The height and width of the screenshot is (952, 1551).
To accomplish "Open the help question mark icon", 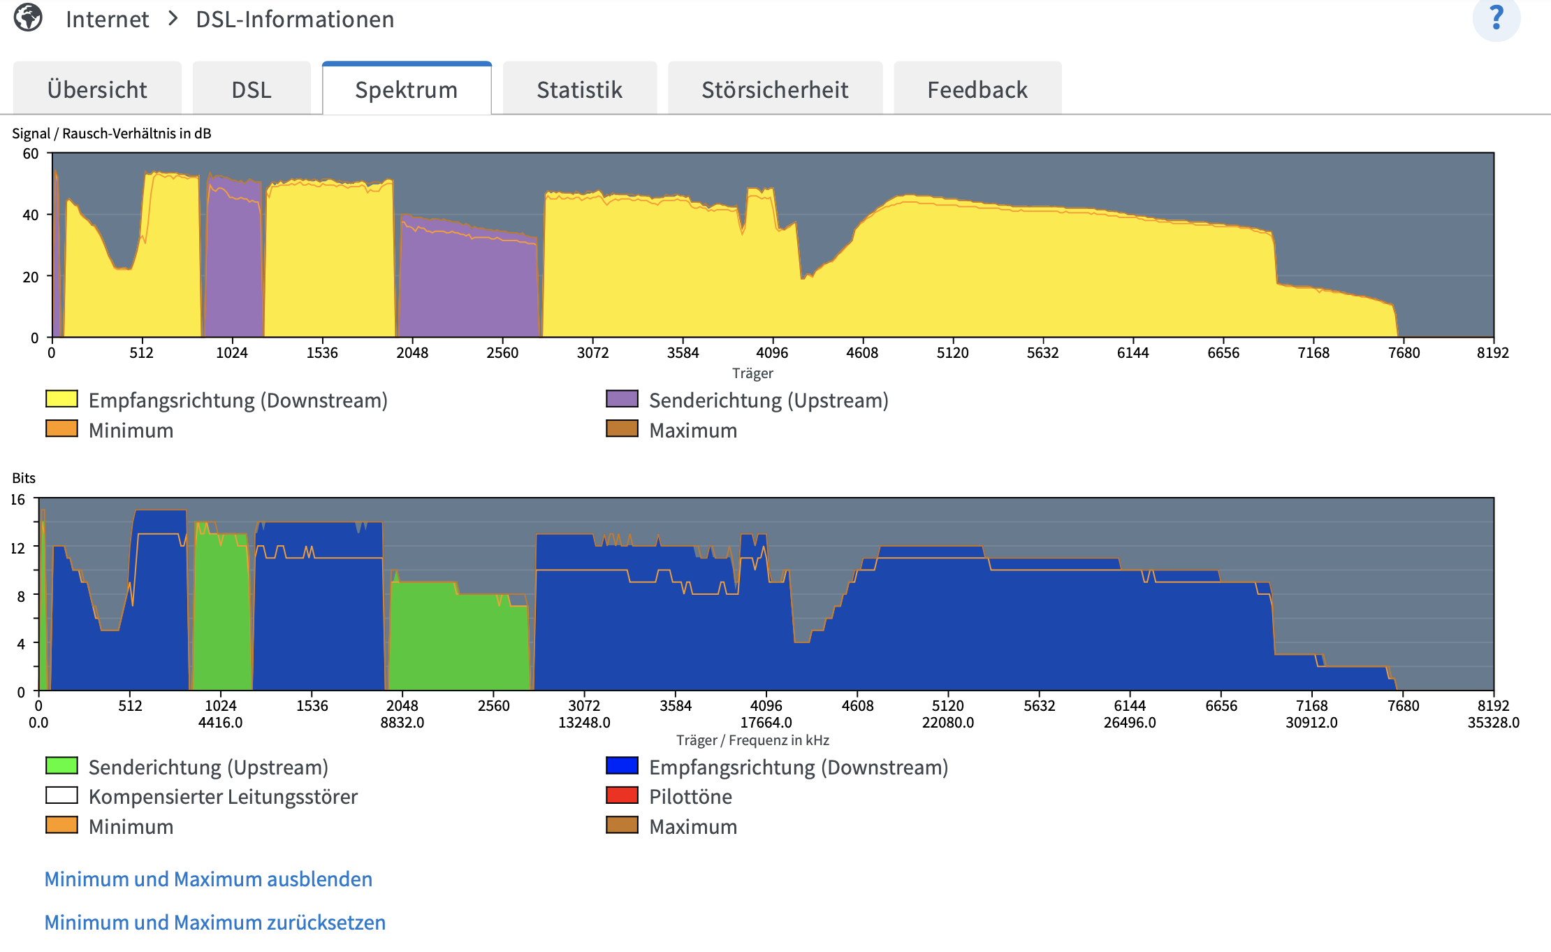I will [1496, 18].
